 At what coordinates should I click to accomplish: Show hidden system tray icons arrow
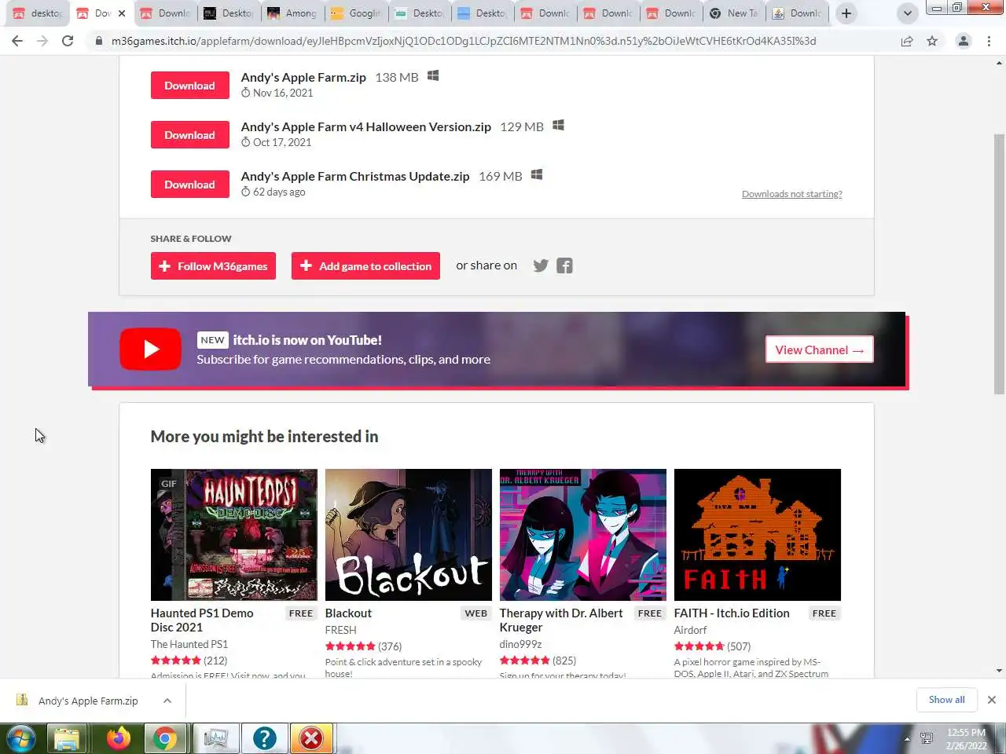point(907,739)
